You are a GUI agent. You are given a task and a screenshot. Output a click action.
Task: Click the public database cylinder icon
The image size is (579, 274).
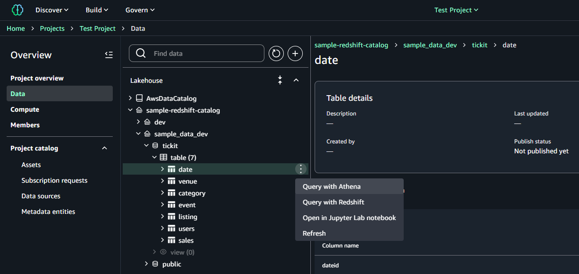click(155, 264)
